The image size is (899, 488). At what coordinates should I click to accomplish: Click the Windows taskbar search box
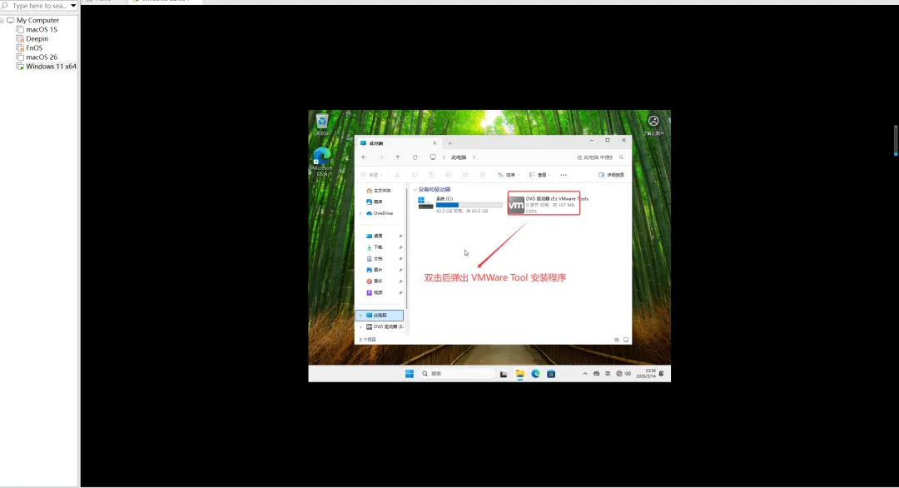pyautogui.click(x=457, y=374)
